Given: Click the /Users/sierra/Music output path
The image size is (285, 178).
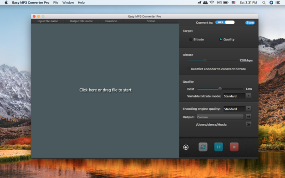Looking at the screenshot, I should coord(211,125).
